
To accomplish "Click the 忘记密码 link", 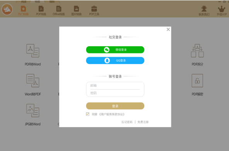I will coord(127,122).
